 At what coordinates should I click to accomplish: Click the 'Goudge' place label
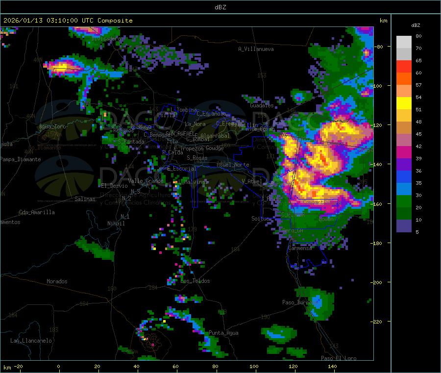pyautogui.click(x=215, y=148)
